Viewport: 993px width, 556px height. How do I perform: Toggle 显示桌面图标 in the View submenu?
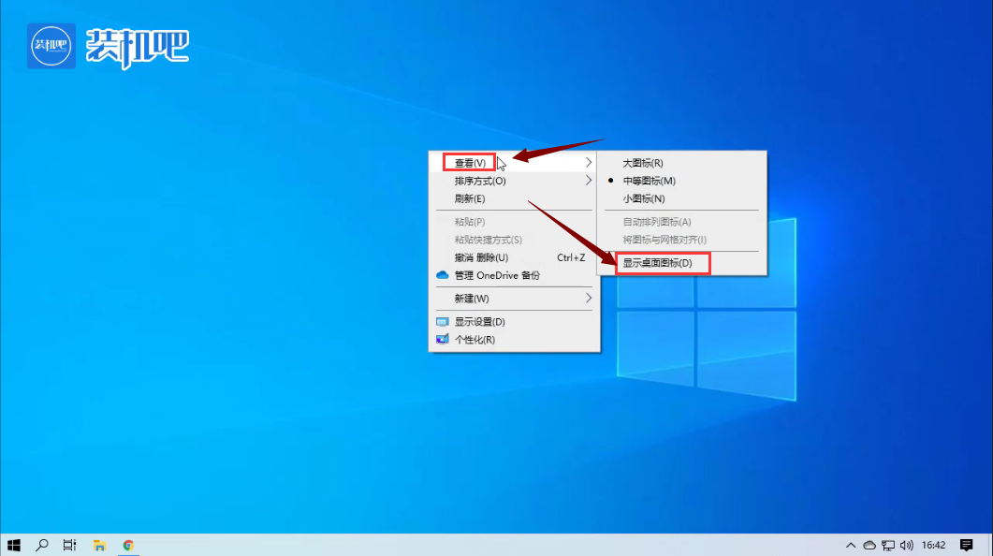click(661, 263)
